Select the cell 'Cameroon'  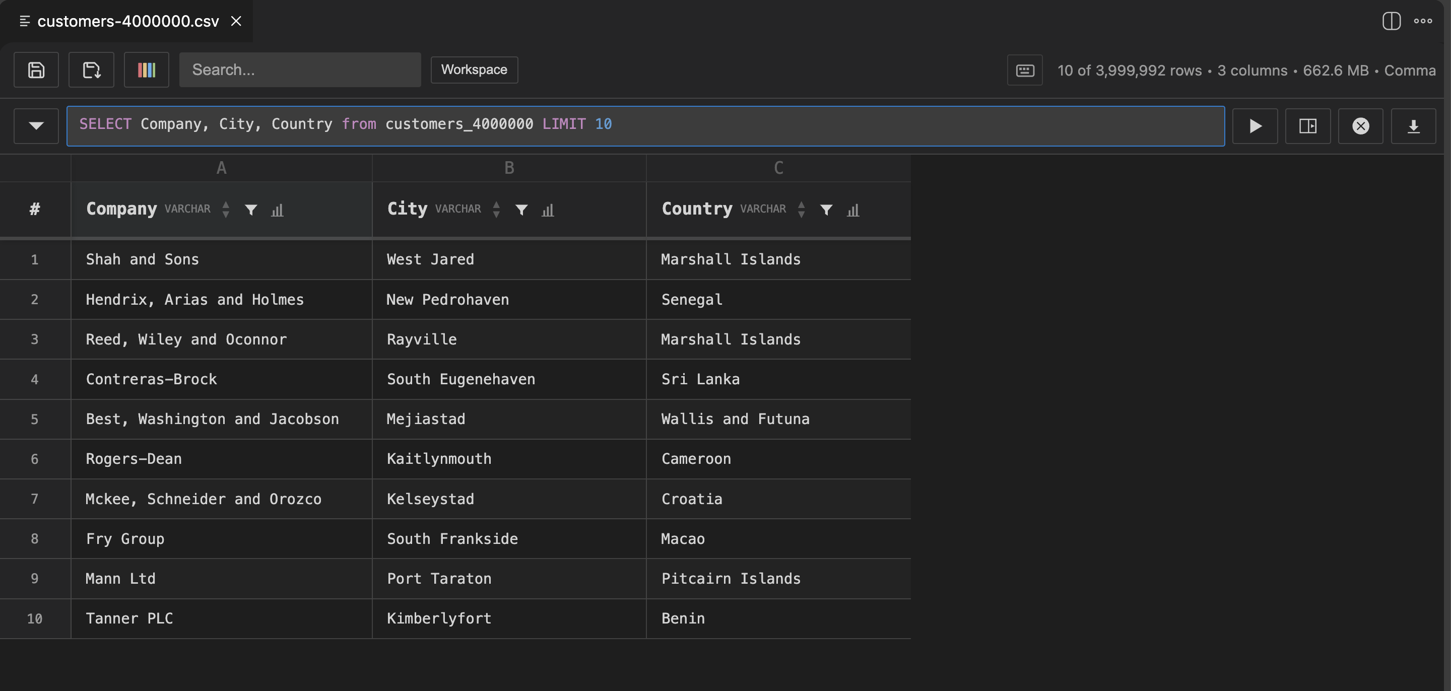pyautogui.click(x=778, y=459)
